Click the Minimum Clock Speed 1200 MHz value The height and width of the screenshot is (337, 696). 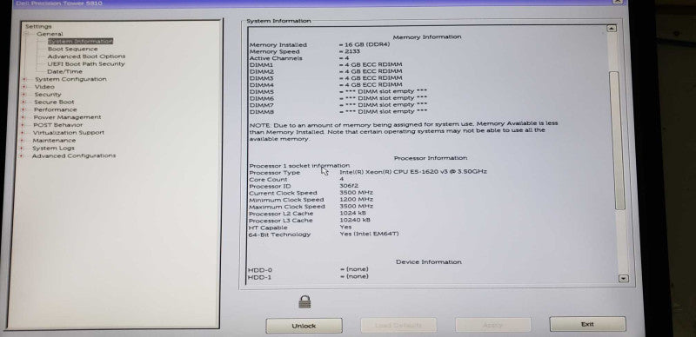(x=357, y=200)
